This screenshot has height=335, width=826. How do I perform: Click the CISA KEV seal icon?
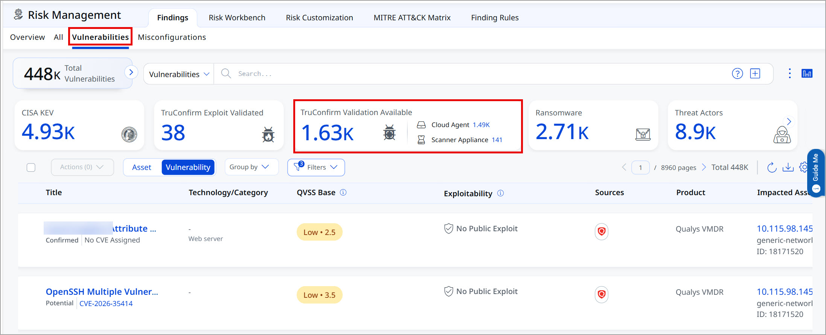[x=129, y=134]
